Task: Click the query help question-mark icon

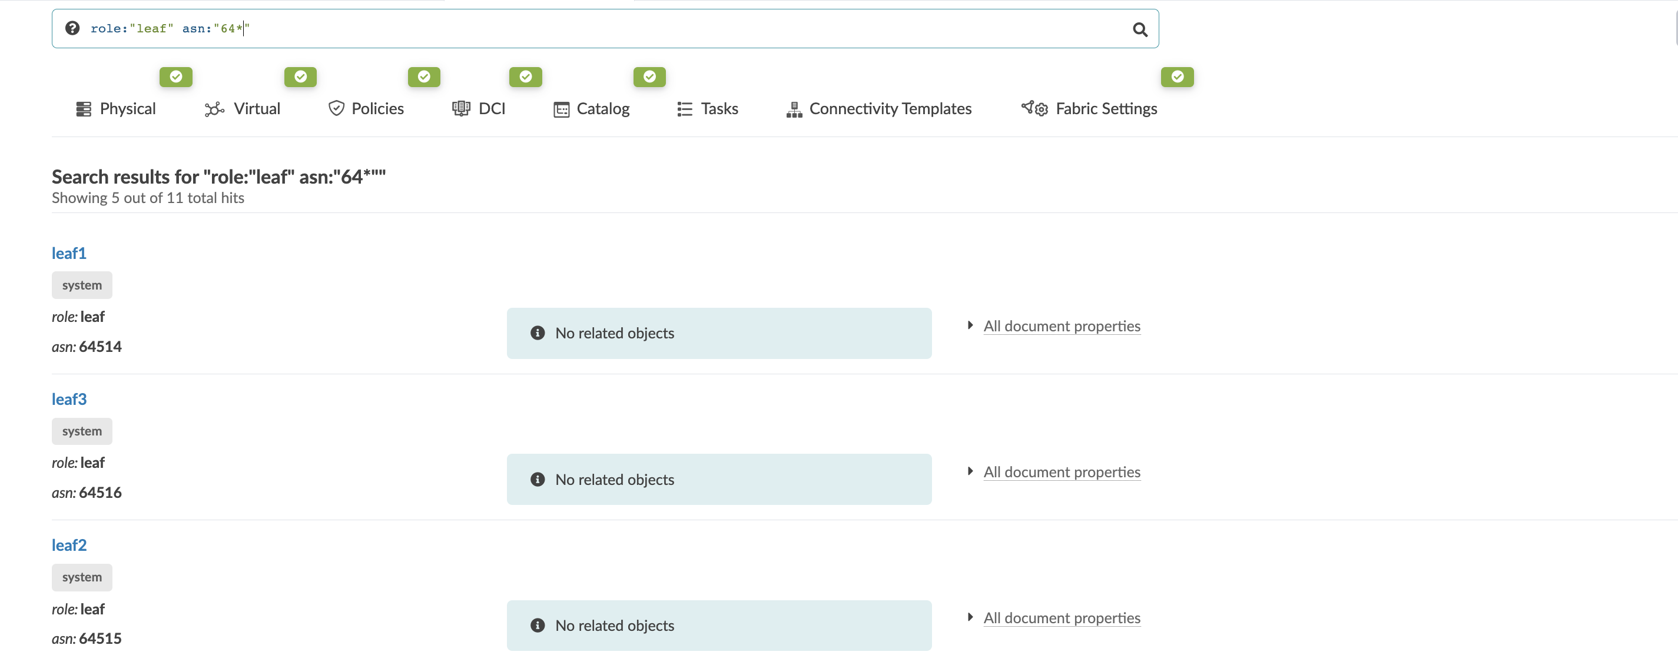Action: (x=72, y=28)
